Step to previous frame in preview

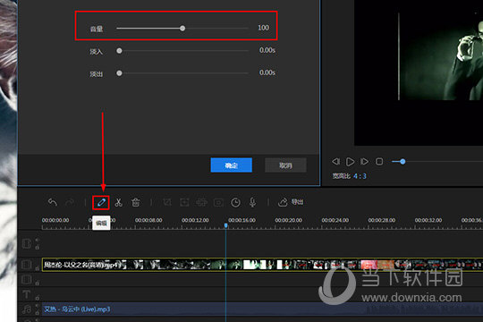pyautogui.click(x=335, y=161)
